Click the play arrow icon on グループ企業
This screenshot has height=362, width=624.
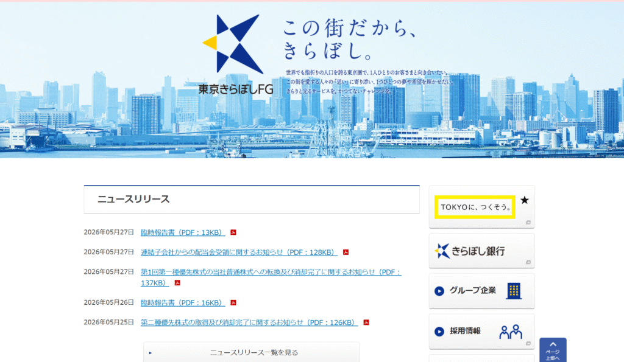tap(439, 291)
